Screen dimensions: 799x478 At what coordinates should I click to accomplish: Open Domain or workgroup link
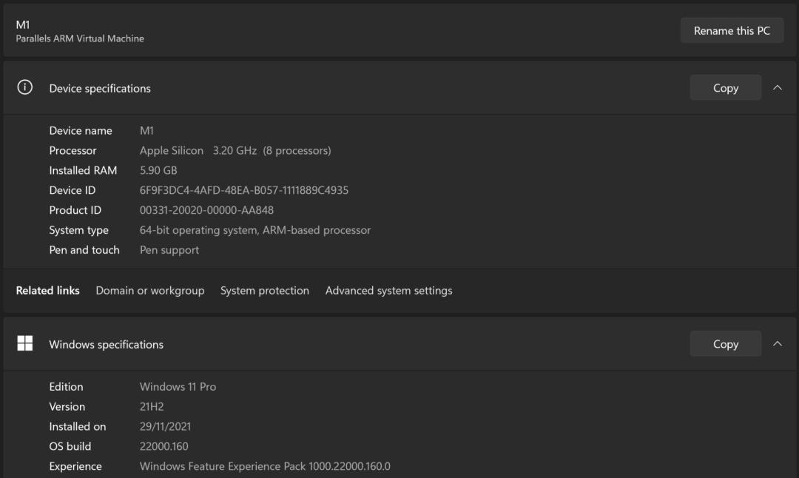pos(149,291)
